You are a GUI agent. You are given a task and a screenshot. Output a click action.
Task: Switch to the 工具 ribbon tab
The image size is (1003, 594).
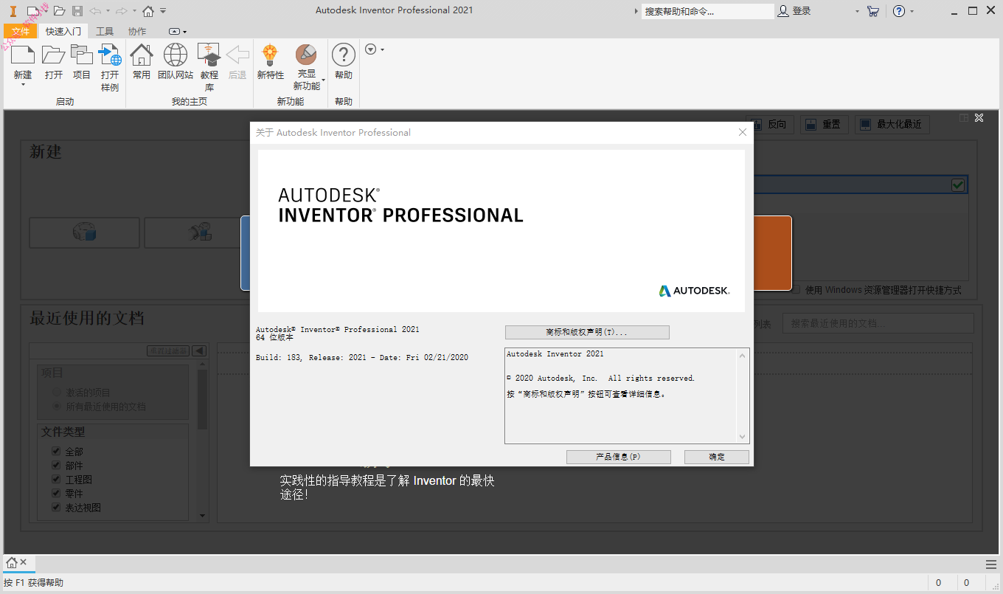tap(105, 31)
